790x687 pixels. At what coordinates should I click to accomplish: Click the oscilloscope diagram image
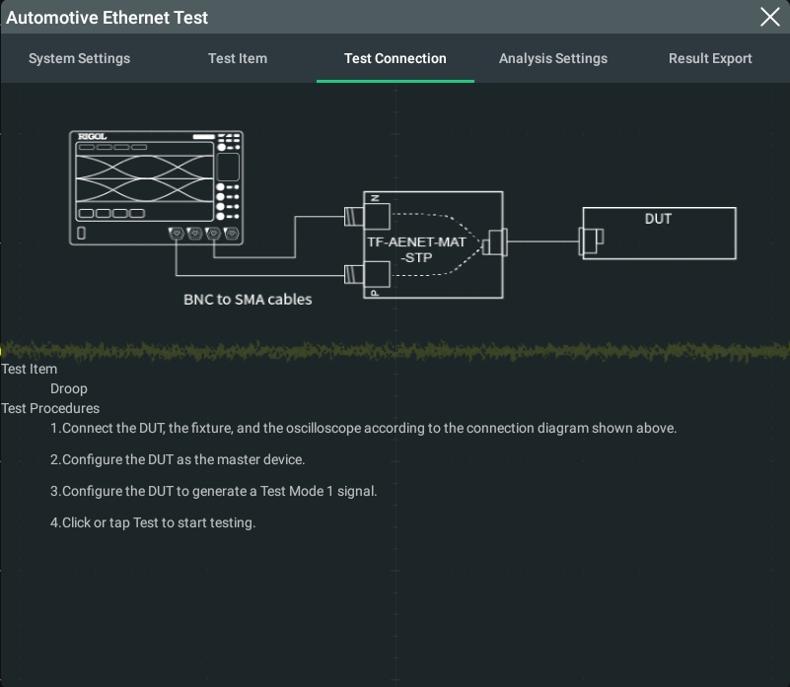(x=156, y=188)
